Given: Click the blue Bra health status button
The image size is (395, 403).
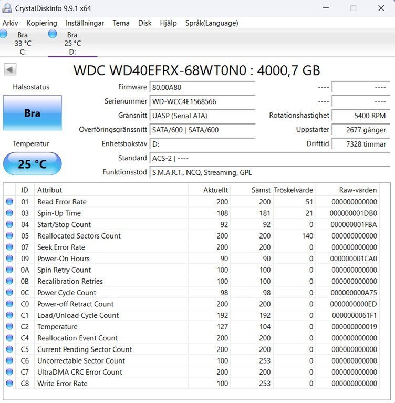Looking at the screenshot, I should point(33,113).
